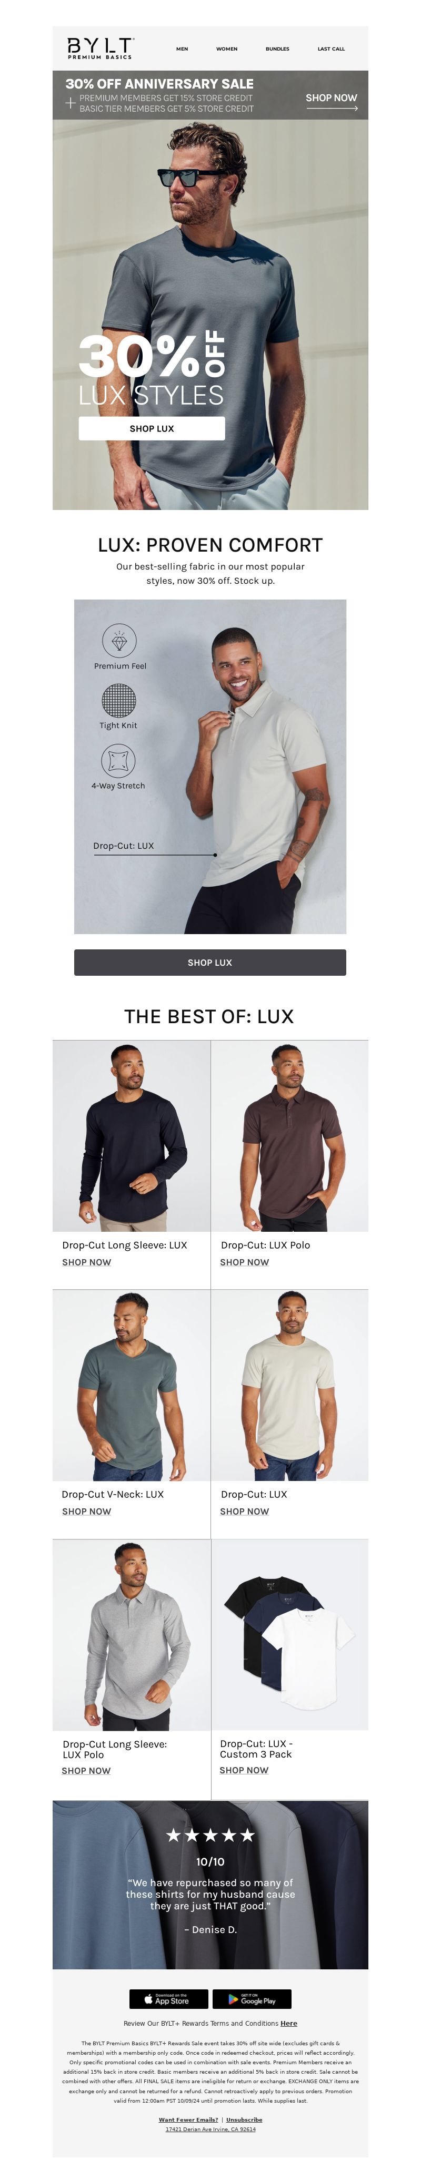The width and height of the screenshot is (421, 2178).
Task: Click SHOP NOW under Drop-Cut LUX Polo
Action: 245,1262
